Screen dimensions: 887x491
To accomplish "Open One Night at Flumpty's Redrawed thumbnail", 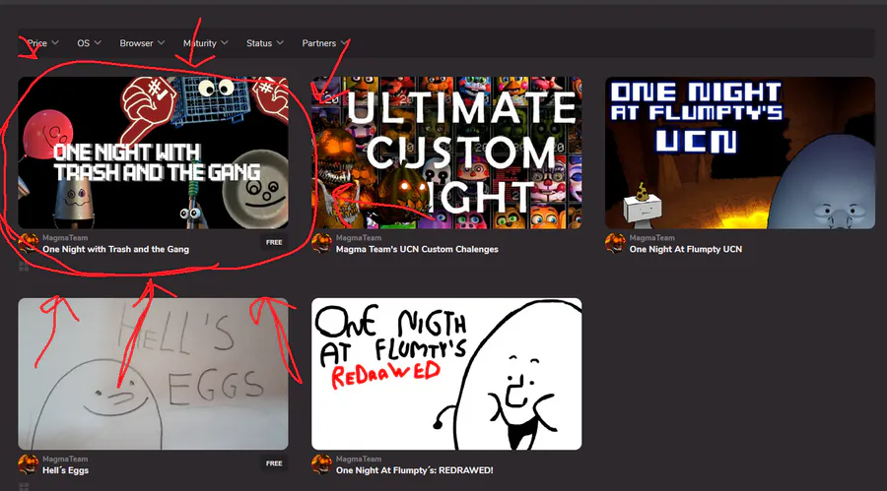I will [x=446, y=374].
